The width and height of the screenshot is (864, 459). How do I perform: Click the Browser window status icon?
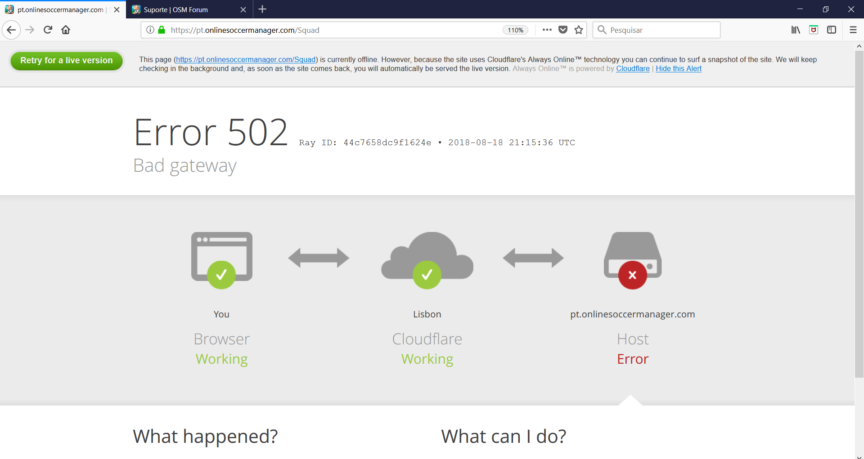pyautogui.click(x=222, y=260)
